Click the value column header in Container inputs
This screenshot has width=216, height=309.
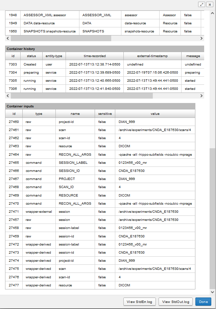(155, 114)
